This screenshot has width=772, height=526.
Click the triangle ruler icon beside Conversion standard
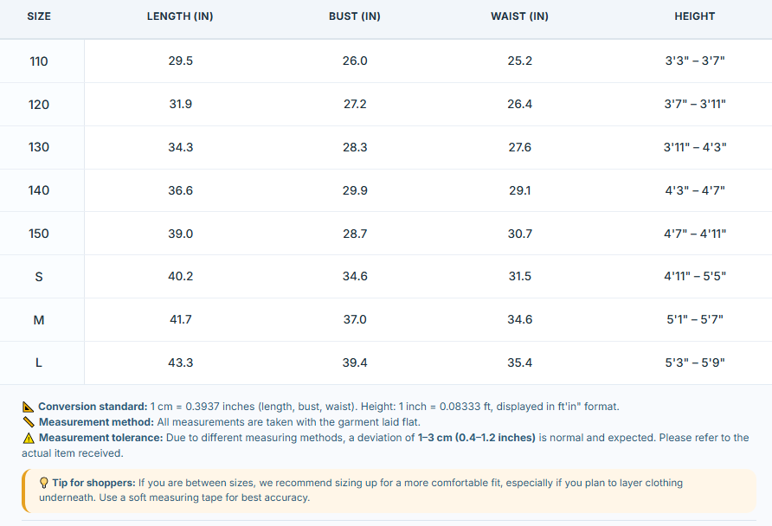tap(28, 407)
